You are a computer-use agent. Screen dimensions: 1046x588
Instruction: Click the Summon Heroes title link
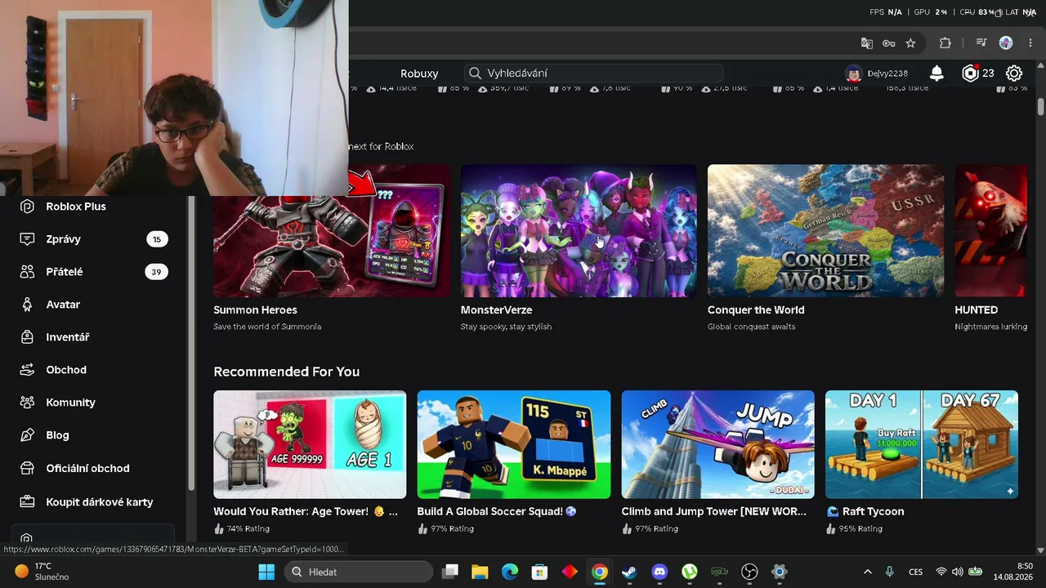pos(255,310)
